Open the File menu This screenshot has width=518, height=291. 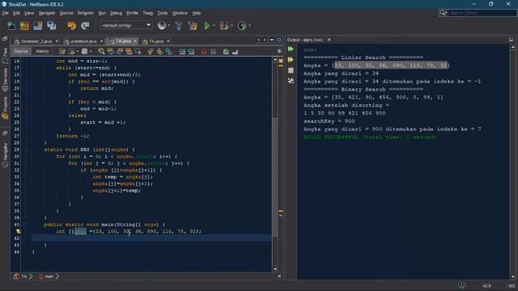point(6,13)
